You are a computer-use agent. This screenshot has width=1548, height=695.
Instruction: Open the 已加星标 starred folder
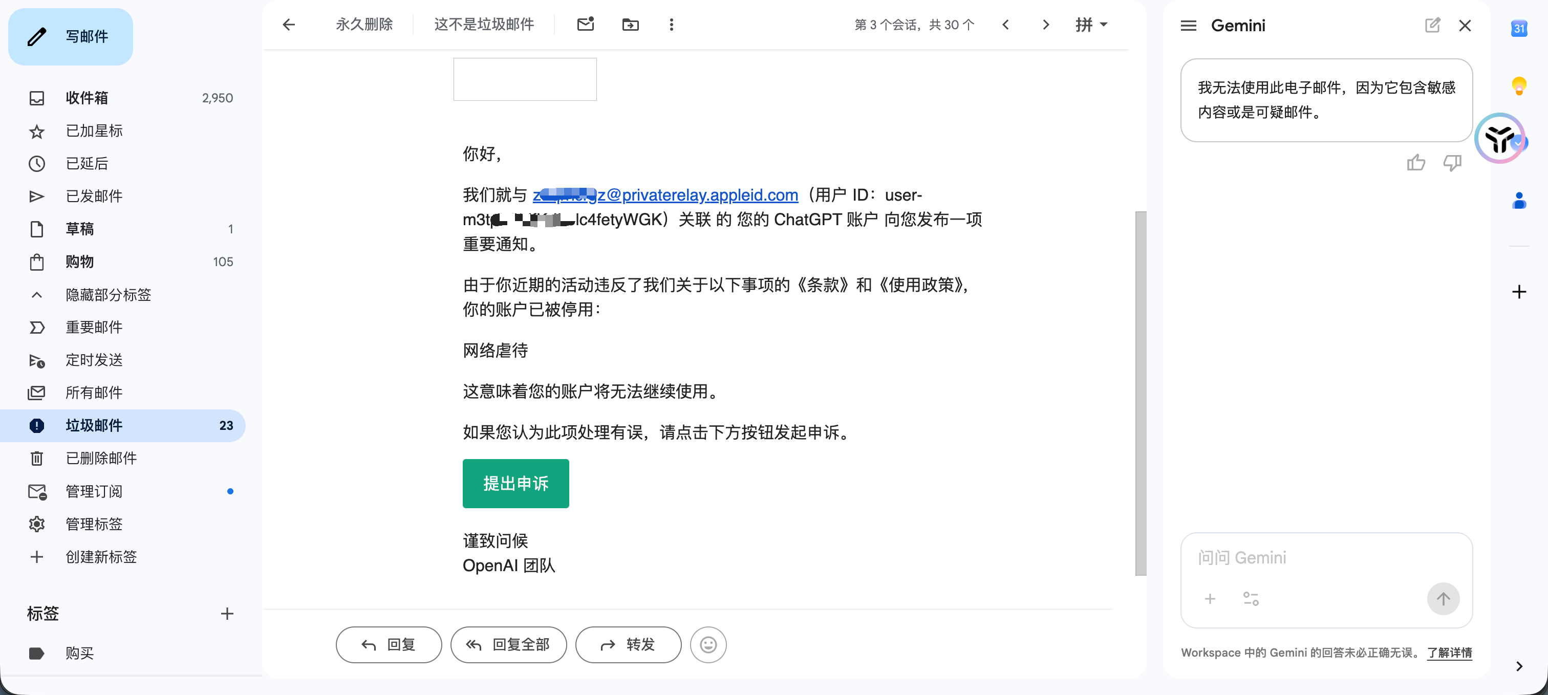click(x=122, y=131)
